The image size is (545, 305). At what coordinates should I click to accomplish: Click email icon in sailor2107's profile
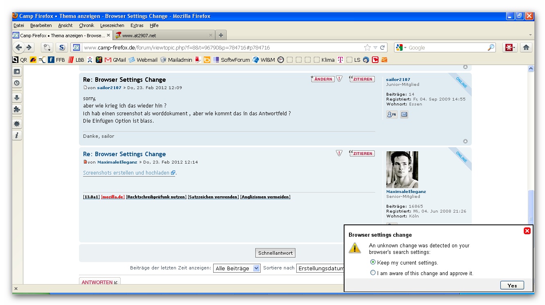click(x=404, y=114)
